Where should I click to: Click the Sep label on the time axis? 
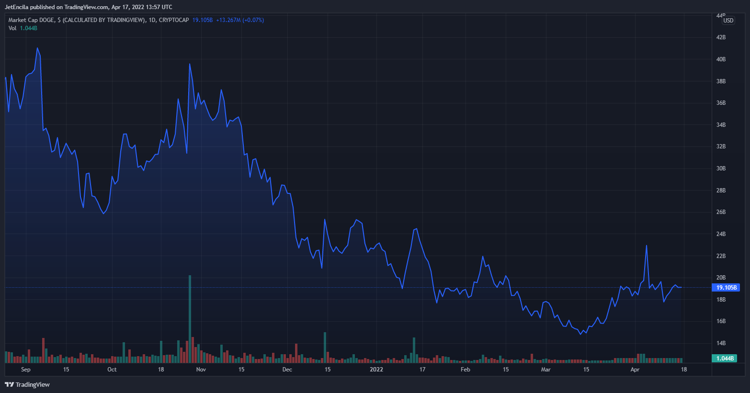26,370
